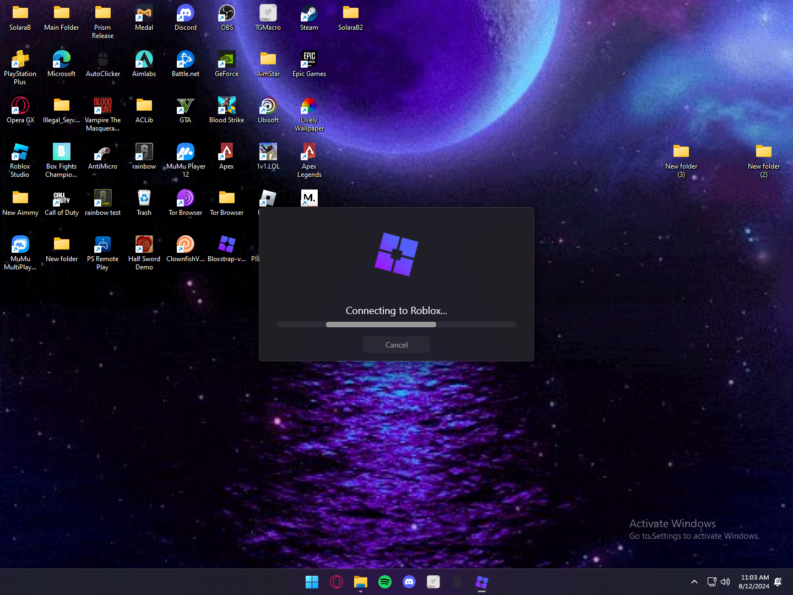Open Opera GX from the taskbar
The image size is (793, 595).
pos(336,582)
